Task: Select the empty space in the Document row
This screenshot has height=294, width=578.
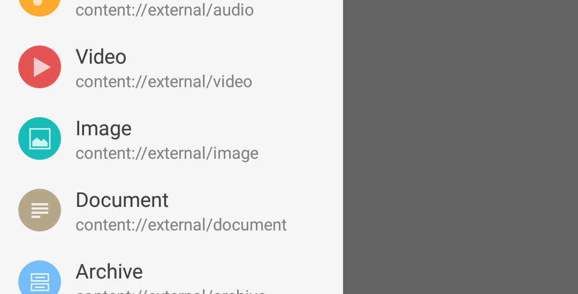Action: point(315,210)
